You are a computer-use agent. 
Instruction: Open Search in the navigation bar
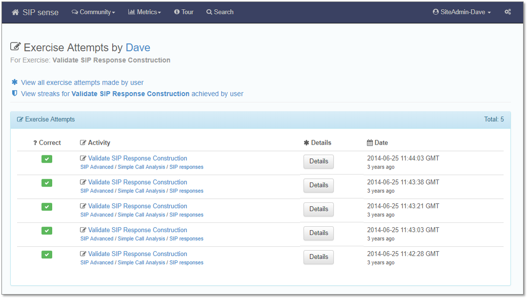pos(220,12)
